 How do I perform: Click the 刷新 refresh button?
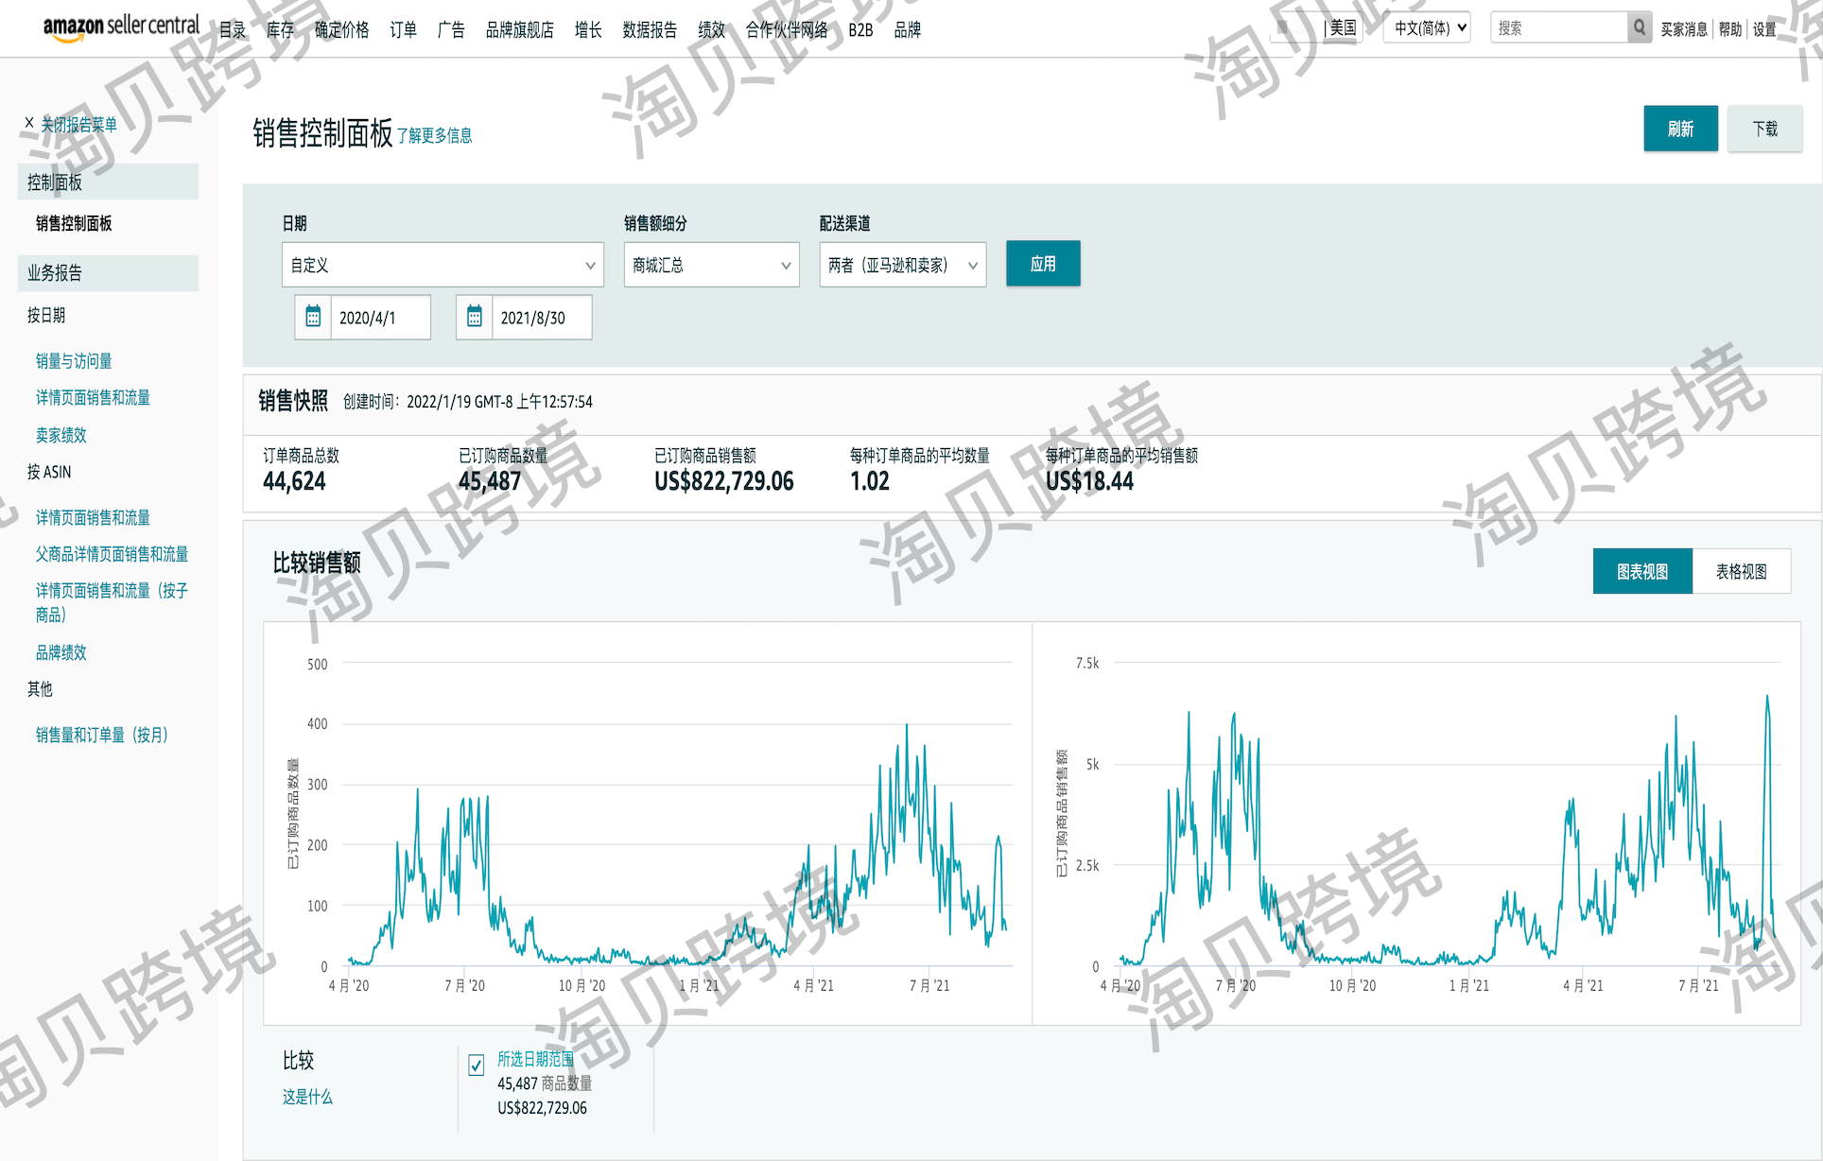tap(1679, 129)
